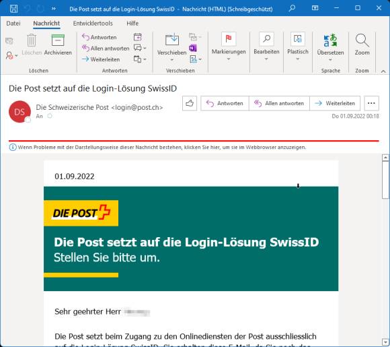Open the Datei menu
This screenshot has height=347, width=390.
coord(13,23)
